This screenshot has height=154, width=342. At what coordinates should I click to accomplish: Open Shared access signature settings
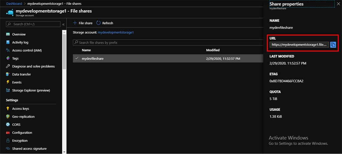[x=29, y=149]
